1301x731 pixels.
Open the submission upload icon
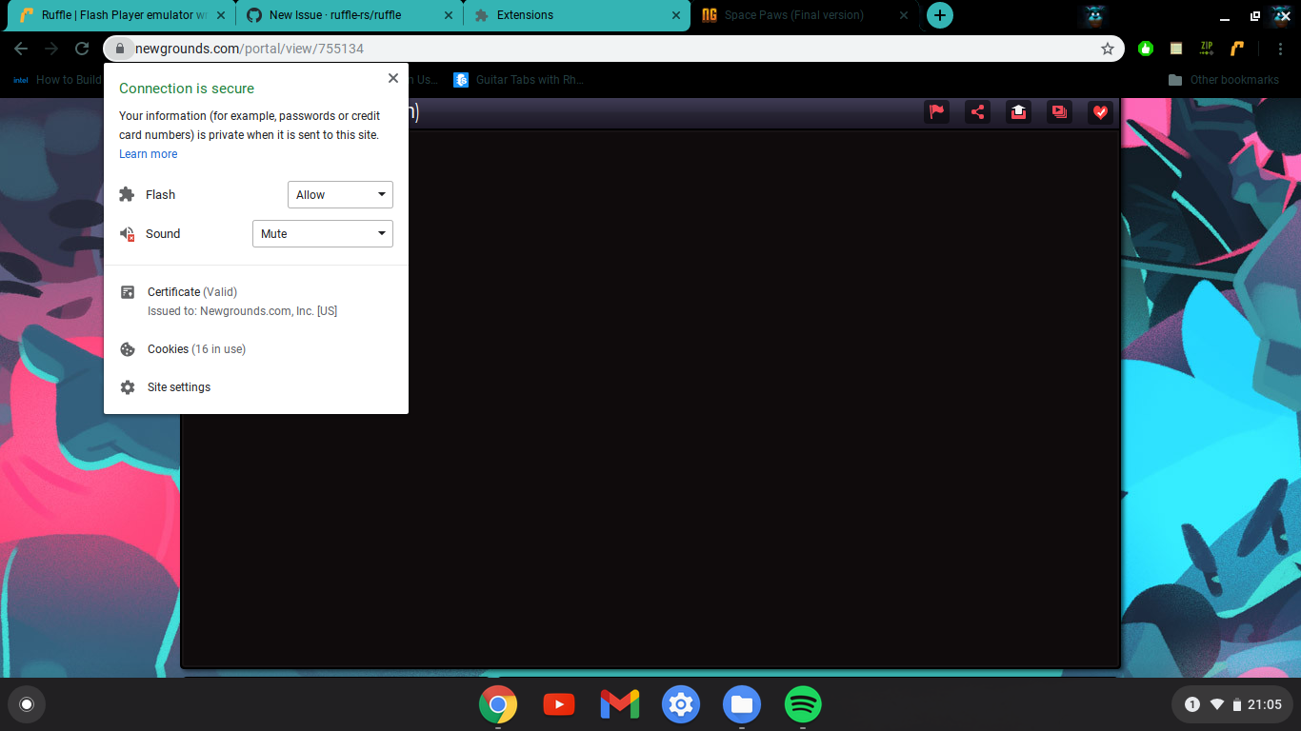[x=1018, y=111]
